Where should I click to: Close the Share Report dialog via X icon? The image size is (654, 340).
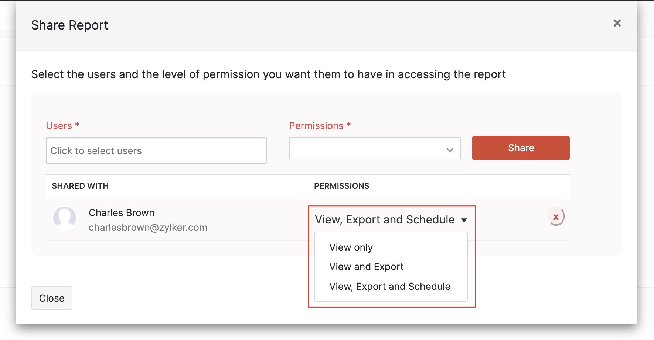617,23
